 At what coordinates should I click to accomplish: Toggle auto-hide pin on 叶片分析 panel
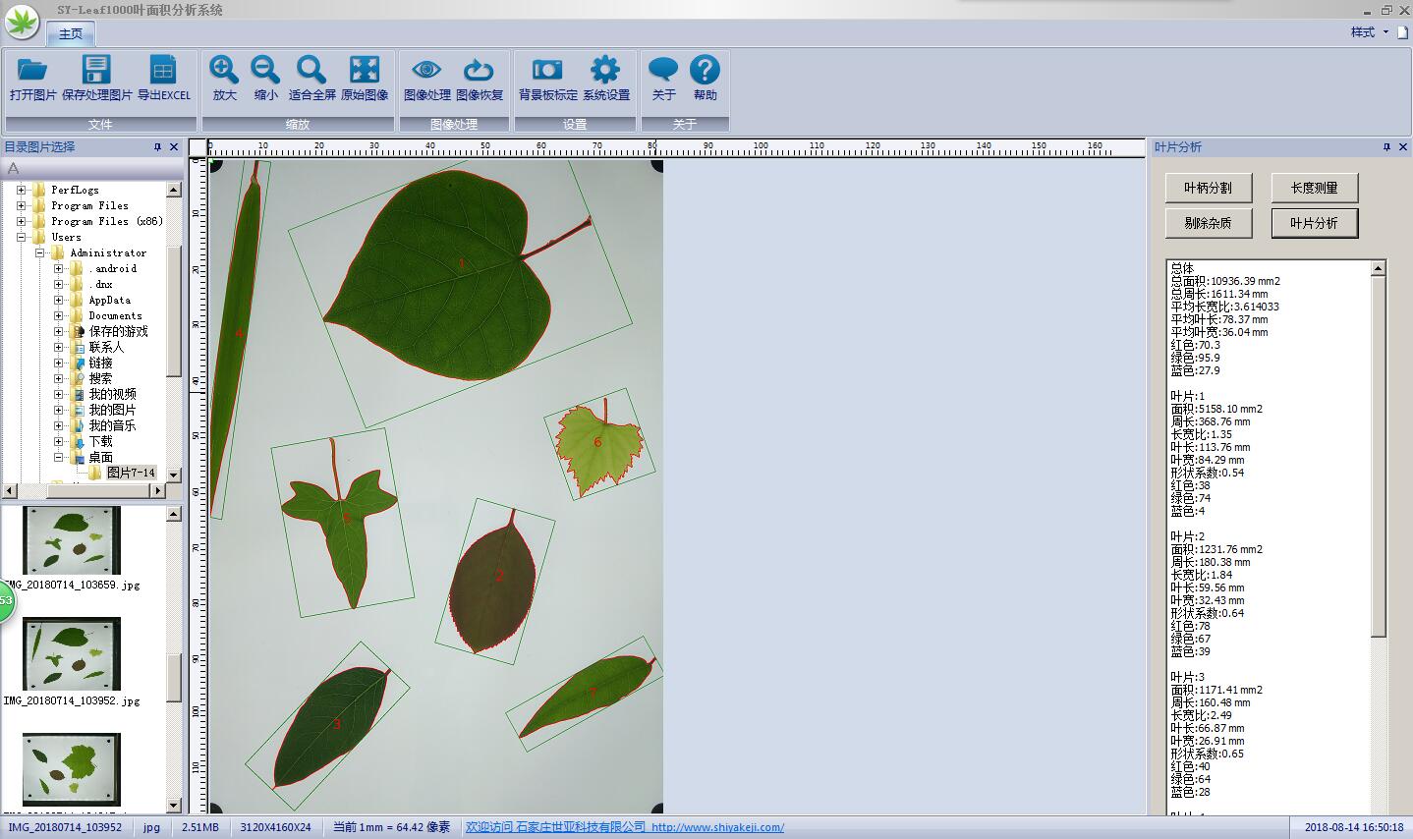(x=1388, y=147)
